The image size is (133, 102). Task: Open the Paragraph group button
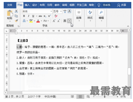[x=79, y=16]
